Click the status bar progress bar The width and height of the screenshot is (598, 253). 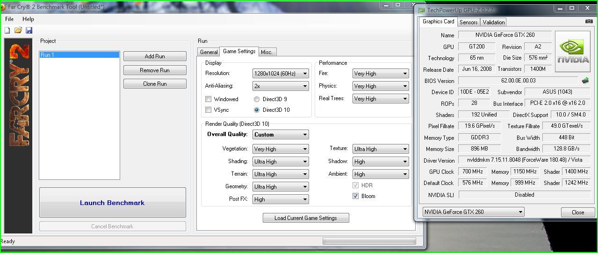(x=369, y=241)
